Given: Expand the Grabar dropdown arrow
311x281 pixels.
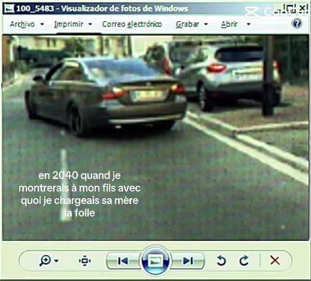Looking at the screenshot, I should [206, 24].
